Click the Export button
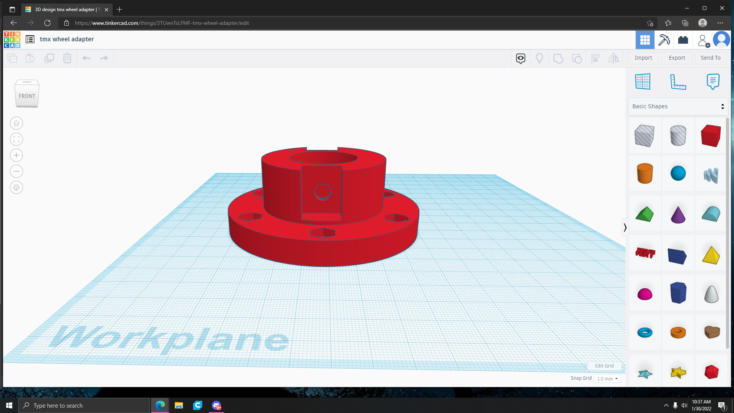 coord(677,58)
